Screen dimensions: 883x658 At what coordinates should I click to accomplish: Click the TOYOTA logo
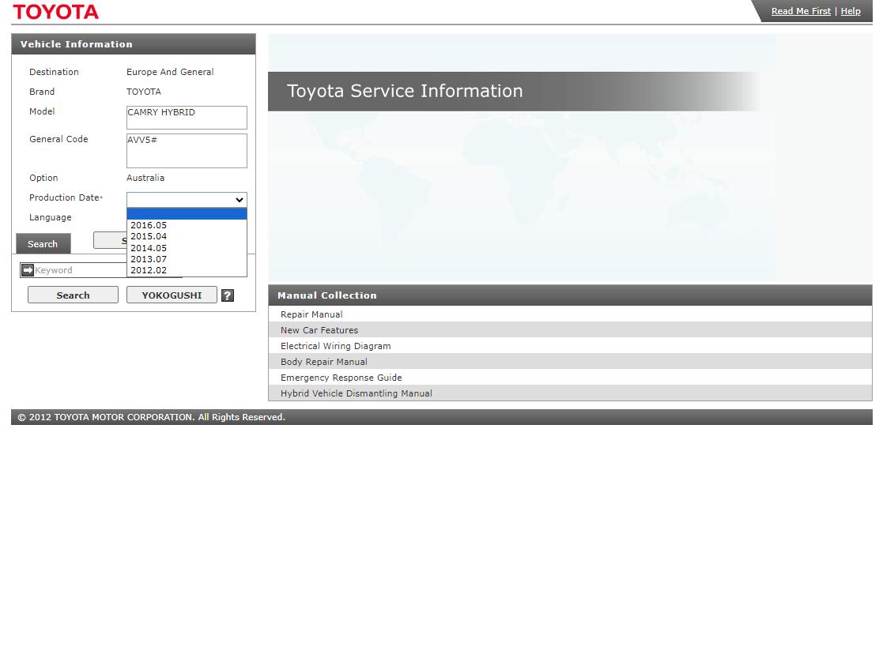(x=56, y=11)
